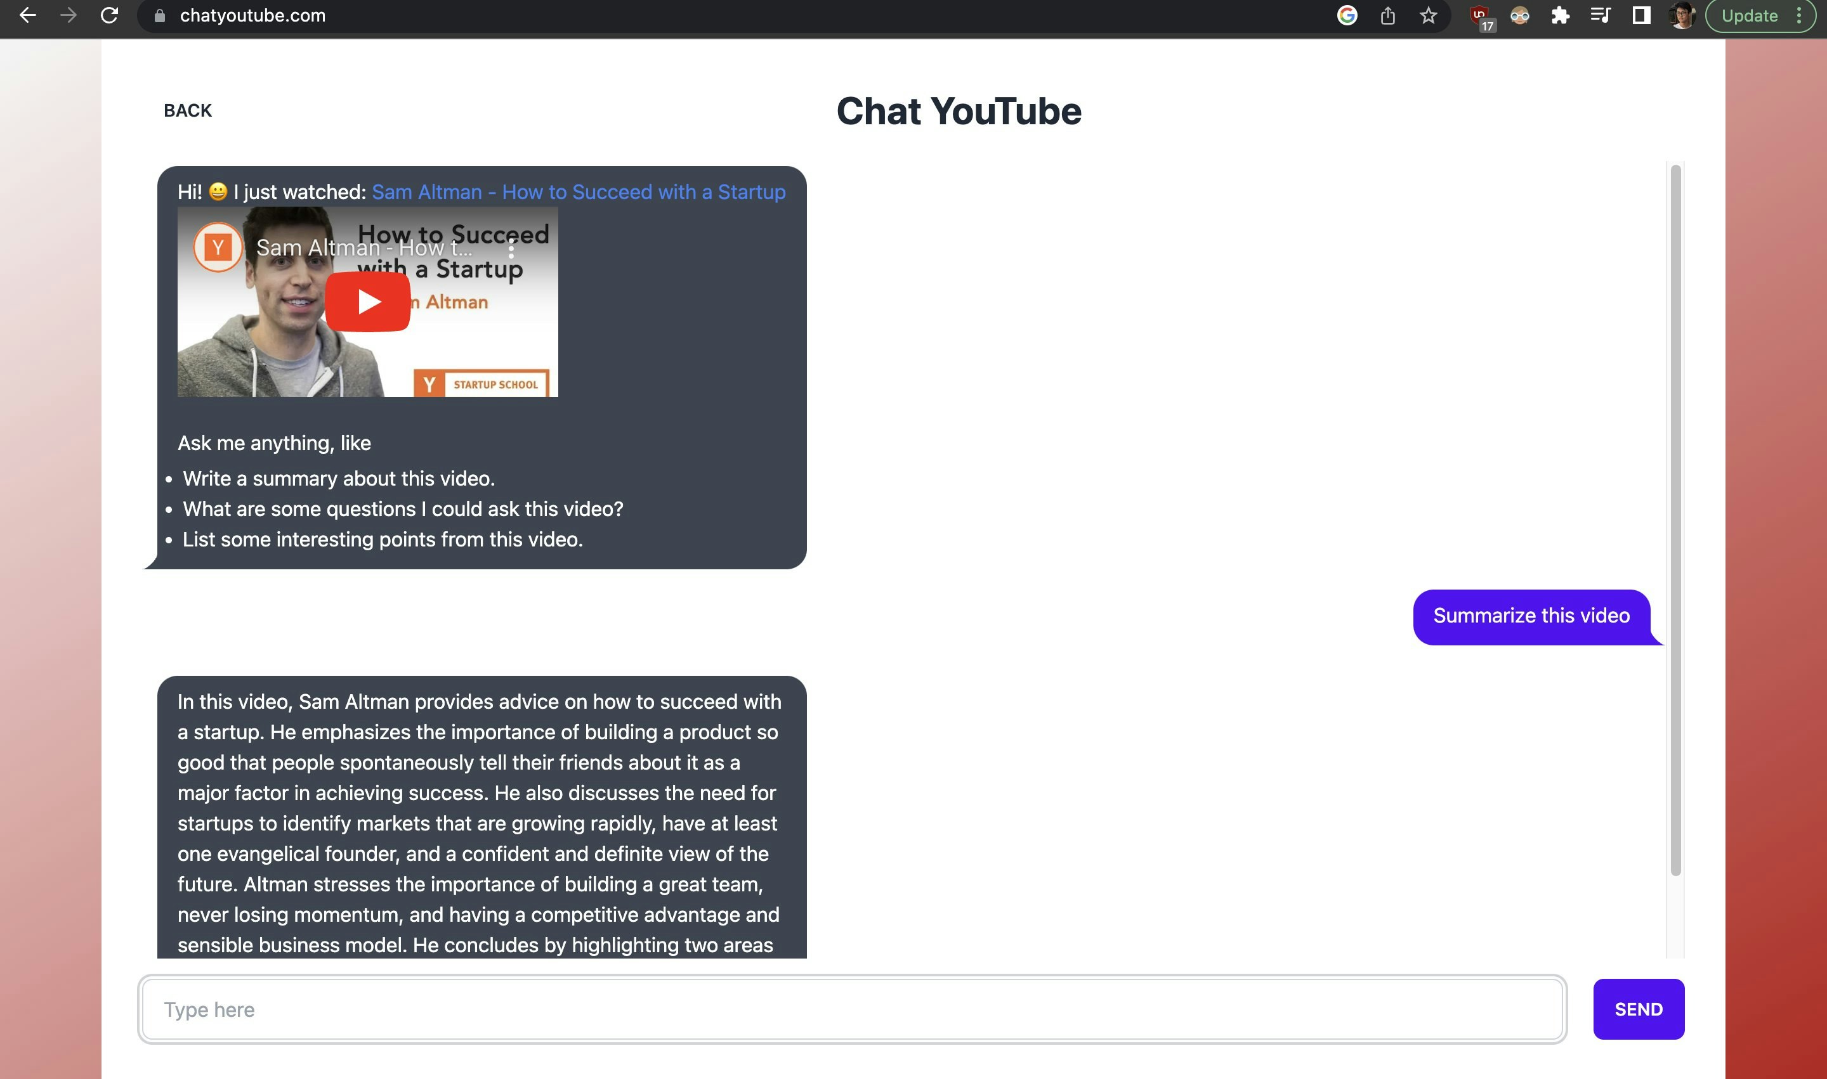This screenshot has height=1079, width=1827.
Task: Click the summary response paragraph
Action: pyautogui.click(x=480, y=822)
